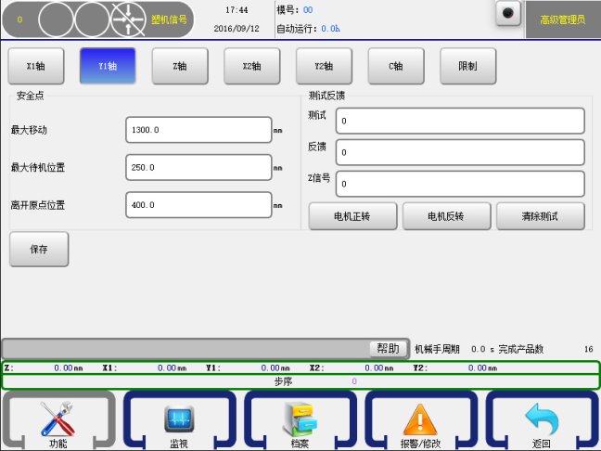Click the 自动运行 value 0.0h
The height and width of the screenshot is (451, 601).
coord(330,29)
